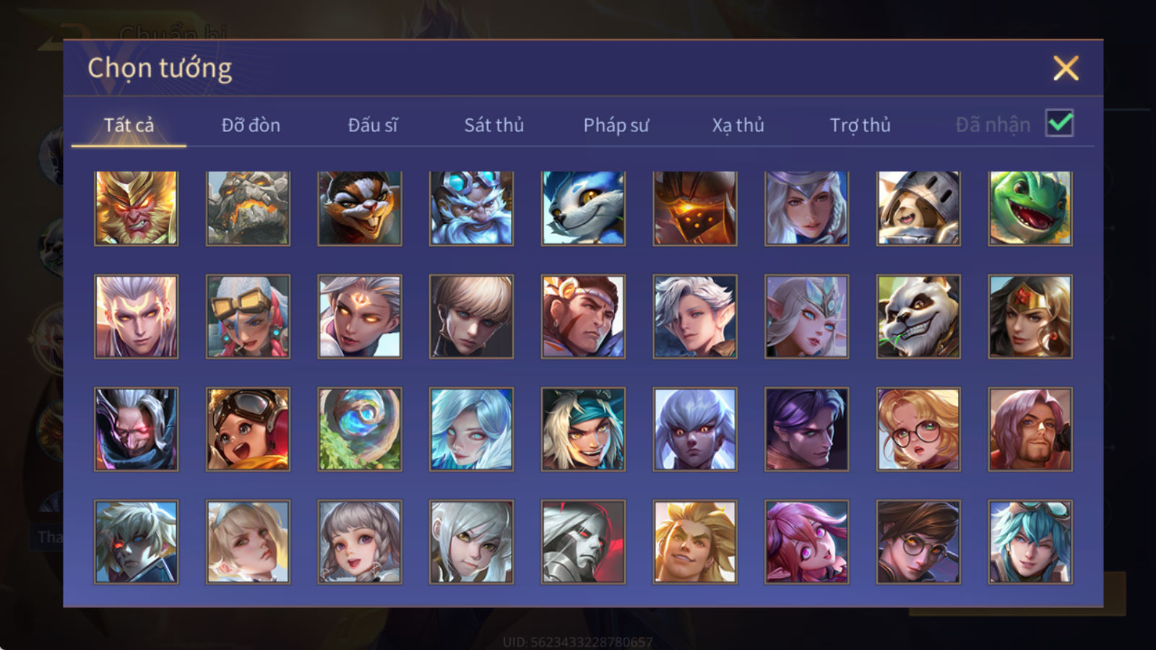
Task: Choose the rock golem hero portrait
Action: (x=248, y=208)
